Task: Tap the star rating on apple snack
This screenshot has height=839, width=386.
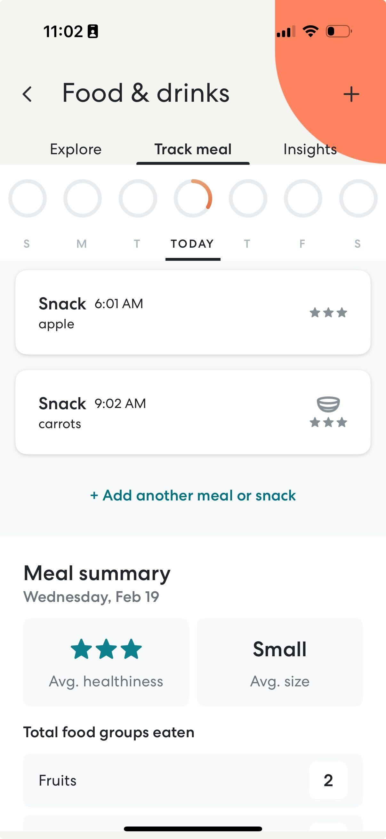Action: [328, 312]
